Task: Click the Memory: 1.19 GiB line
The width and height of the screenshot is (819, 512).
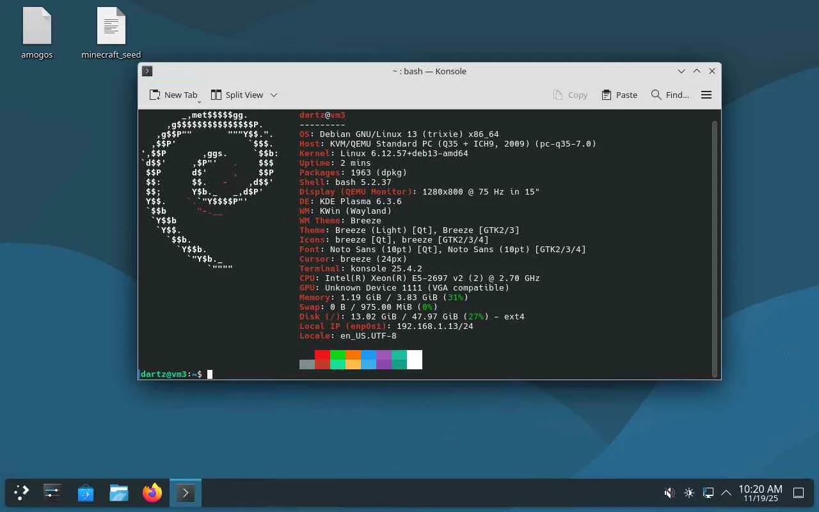Action: click(384, 298)
